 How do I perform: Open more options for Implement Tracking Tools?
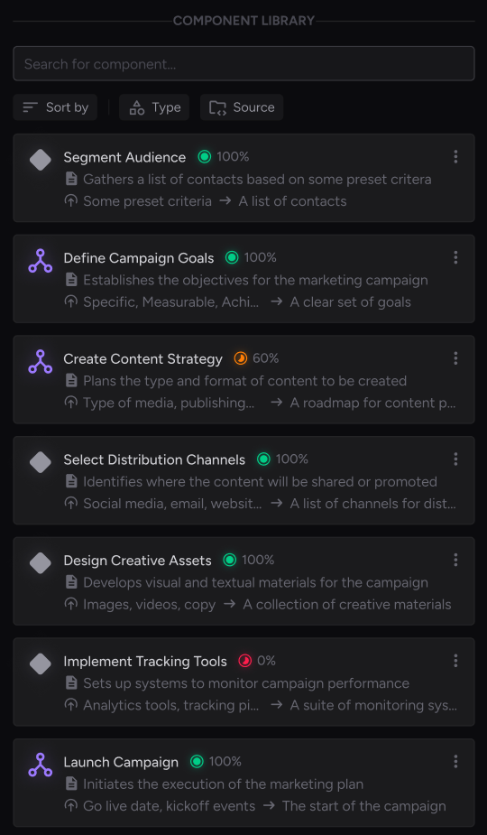pos(455,661)
